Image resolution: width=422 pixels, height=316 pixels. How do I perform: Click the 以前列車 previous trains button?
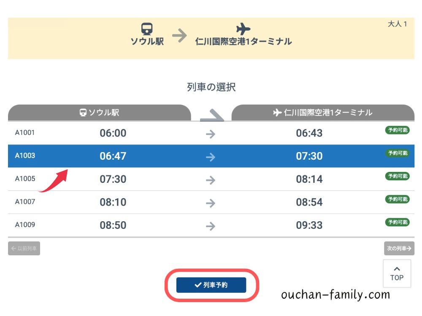(x=24, y=249)
